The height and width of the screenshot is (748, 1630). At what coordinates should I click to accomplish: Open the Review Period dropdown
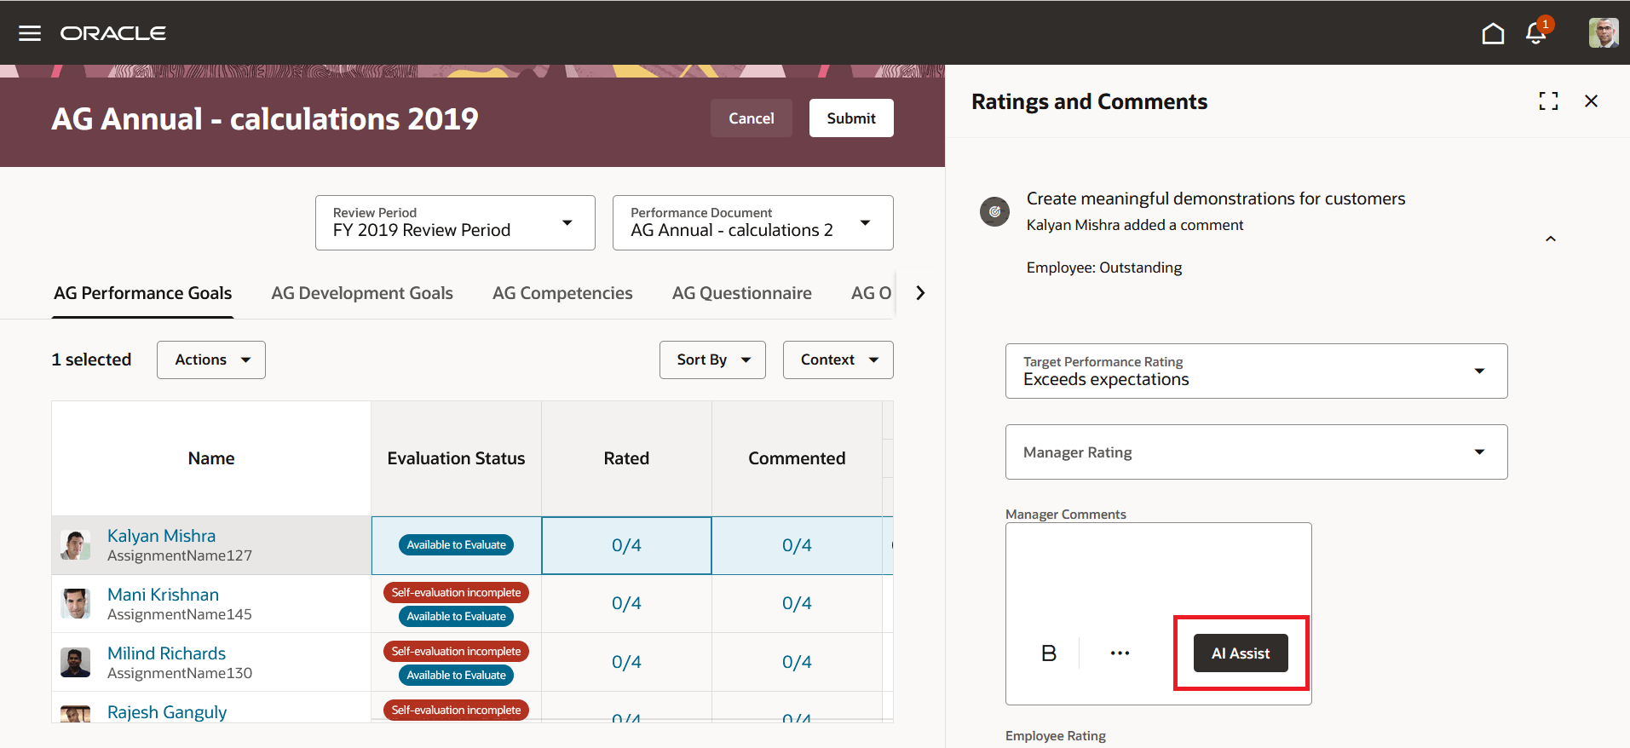tap(455, 223)
